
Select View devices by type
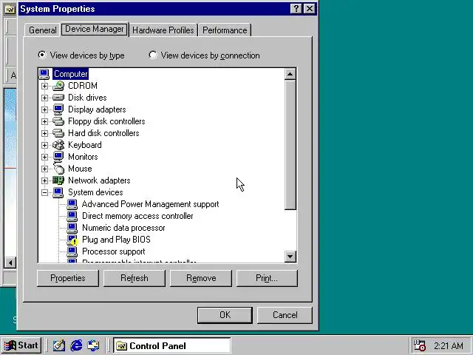[81, 55]
